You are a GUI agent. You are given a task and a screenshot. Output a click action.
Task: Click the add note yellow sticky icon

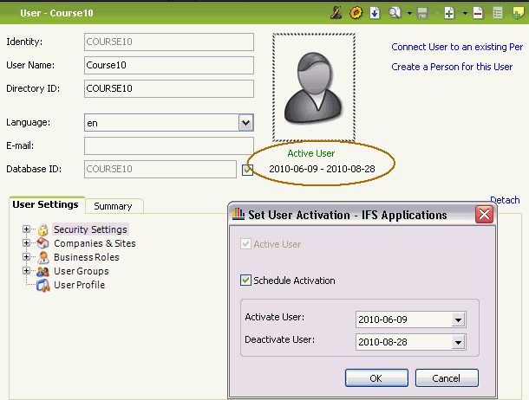point(518,13)
